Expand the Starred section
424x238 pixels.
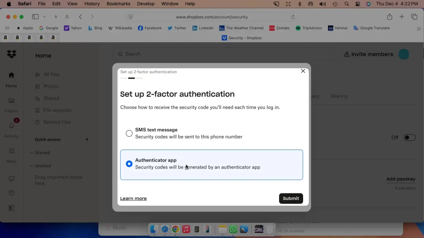(x=43, y=152)
